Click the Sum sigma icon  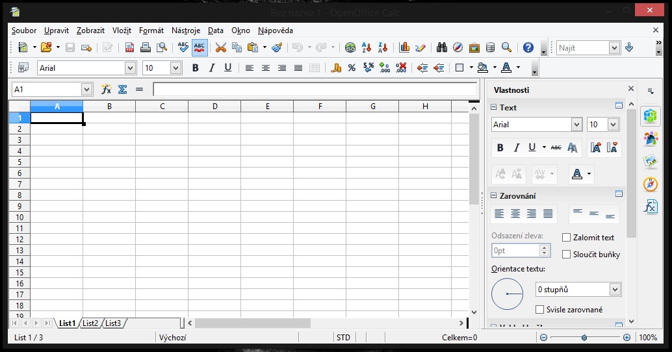[x=122, y=90]
